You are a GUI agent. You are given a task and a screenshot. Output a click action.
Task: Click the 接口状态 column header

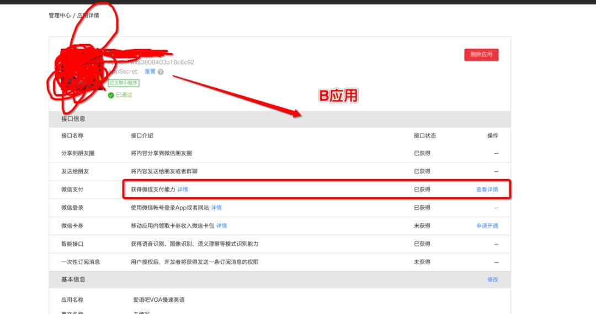pos(425,136)
